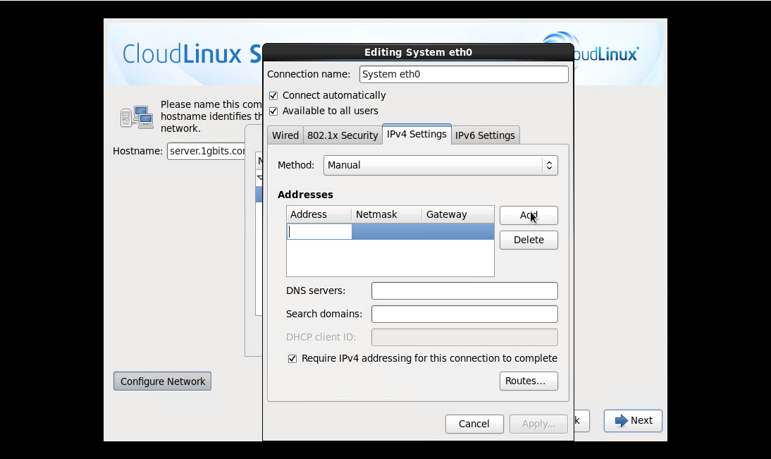Screen dimensions: 771x459
Task: Uncheck Available to all users
Action: pos(273,111)
